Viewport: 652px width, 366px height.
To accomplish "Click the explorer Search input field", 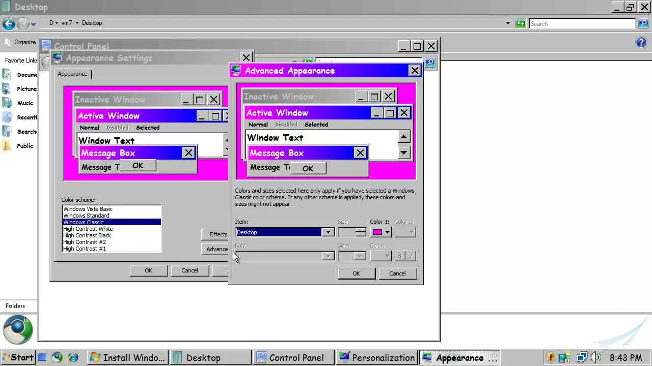I will coord(582,23).
